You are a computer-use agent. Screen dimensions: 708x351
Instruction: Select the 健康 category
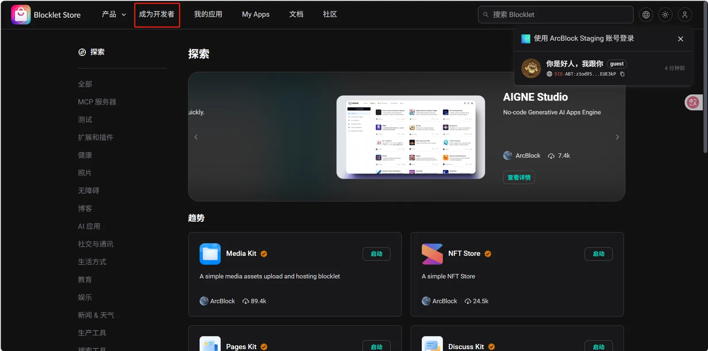coord(85,155)
